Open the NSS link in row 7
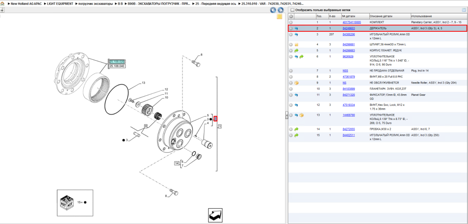 click(345, 71)
